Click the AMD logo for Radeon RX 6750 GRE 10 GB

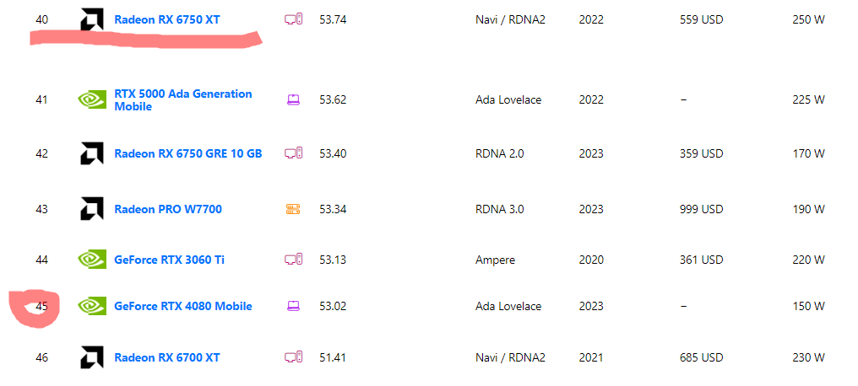tap(92, 153)
